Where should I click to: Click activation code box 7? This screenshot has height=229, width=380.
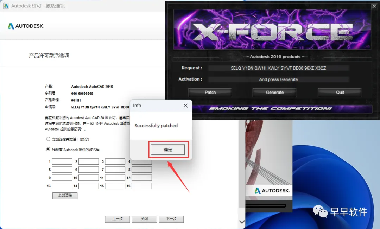click(x=115, y=170)
